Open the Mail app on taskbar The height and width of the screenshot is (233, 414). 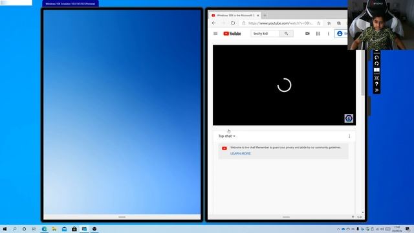coord(64,228)
